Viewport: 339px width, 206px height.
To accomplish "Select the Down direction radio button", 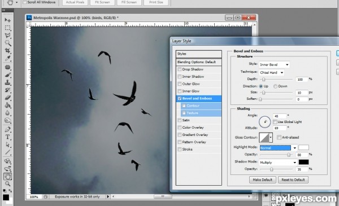I will pos(275,86).
